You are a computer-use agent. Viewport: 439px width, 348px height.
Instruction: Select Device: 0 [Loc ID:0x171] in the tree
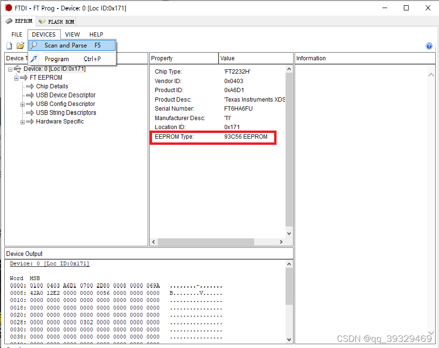(55, 68)
